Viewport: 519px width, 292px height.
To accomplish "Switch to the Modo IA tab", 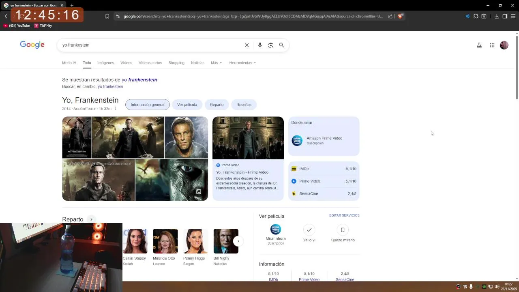I will [x=69, y=63].
